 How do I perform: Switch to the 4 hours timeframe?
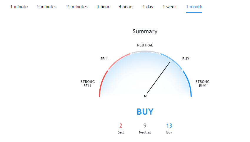(126, 7)
